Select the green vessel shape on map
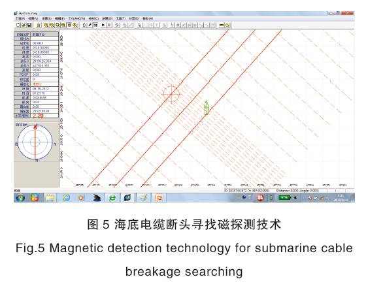Screen dimensions: 366x292 coord(206,108)
